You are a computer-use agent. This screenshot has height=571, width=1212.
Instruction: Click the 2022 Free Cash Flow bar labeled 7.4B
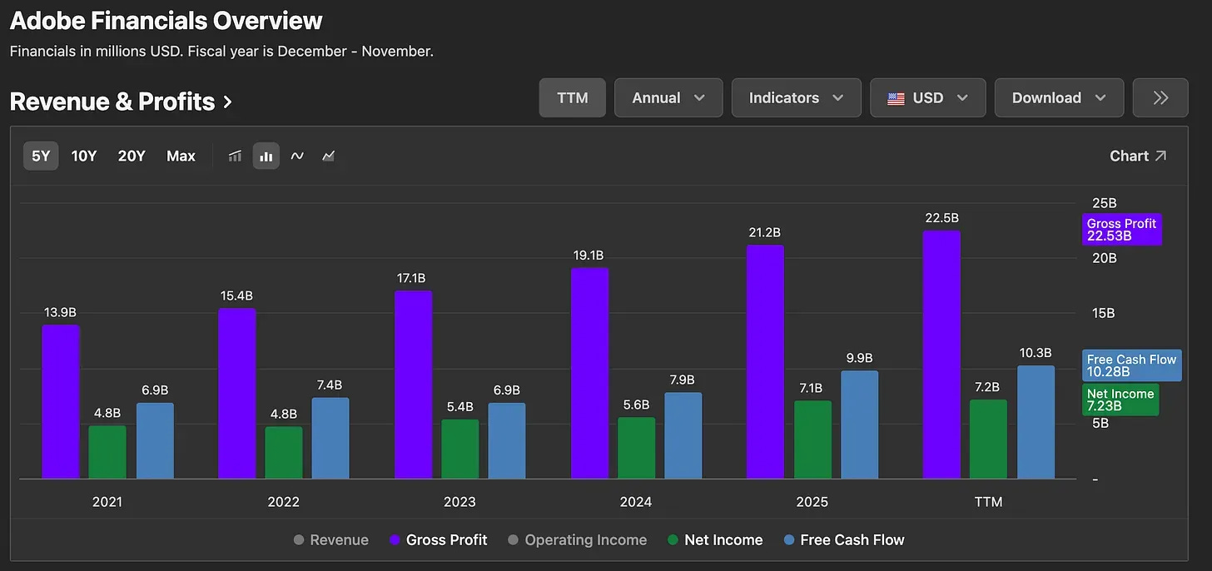click(330, 438)
